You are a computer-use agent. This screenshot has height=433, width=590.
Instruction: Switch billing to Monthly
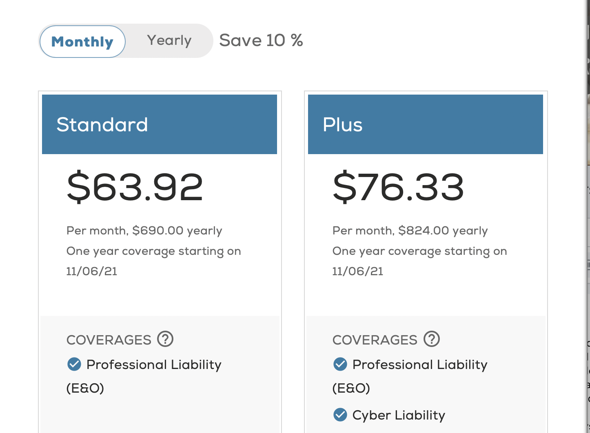[82, 42]
